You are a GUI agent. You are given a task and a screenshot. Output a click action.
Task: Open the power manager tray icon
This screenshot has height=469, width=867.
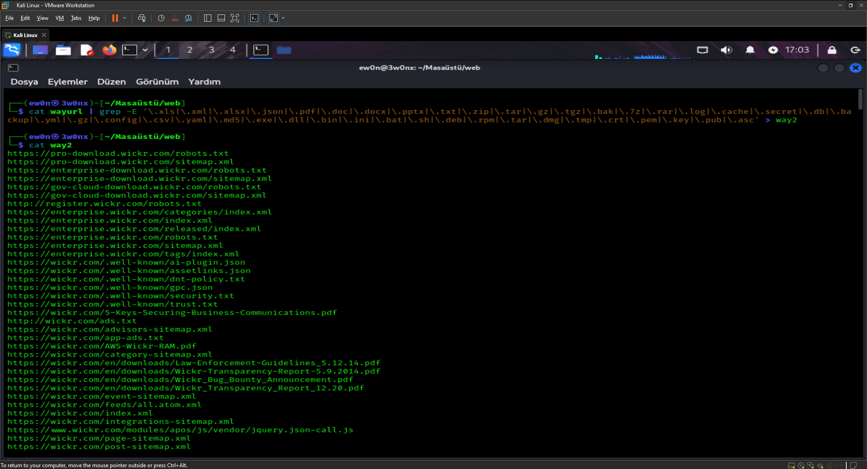(x=773, y=50)
